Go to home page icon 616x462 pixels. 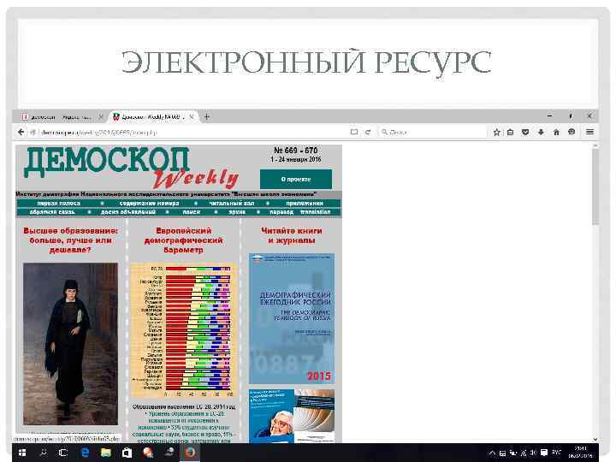pyautogui.click(x=556, y=133)
